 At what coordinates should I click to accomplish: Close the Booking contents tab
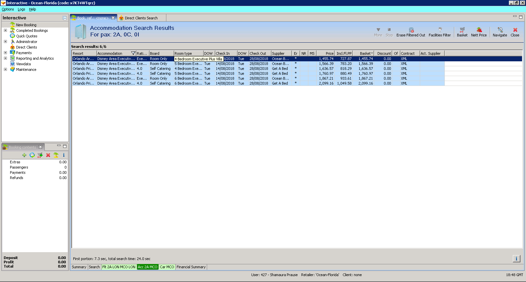tap(40, 147)
